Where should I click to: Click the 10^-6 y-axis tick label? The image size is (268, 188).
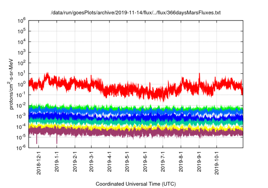(21, 147)
